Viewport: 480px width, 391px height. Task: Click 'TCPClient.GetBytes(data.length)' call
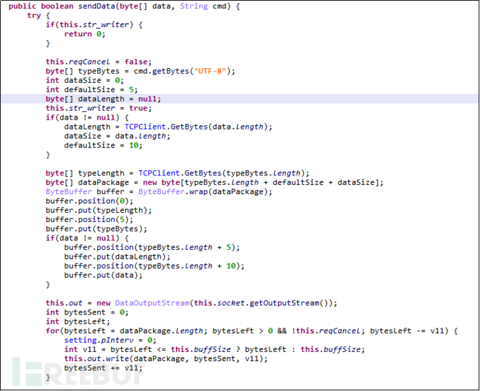196,127
